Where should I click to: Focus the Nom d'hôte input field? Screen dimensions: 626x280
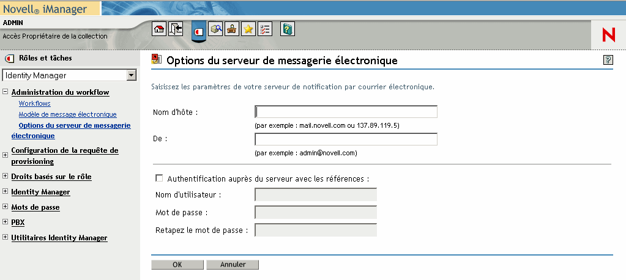(x=346, y=112)
